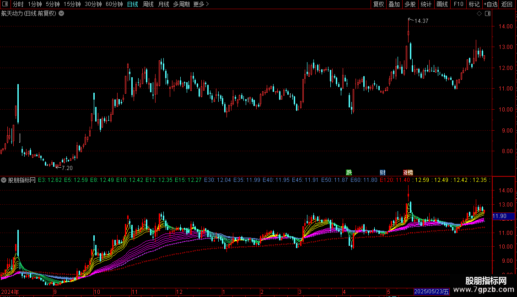Screen dimensions: 517x297
Task: Select the 5分钟 period tab
Action: tap(53, 4)
